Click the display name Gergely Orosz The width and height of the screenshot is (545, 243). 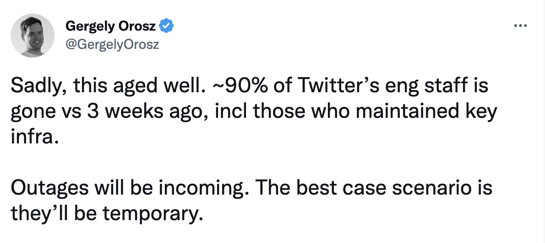pos(110,26)
